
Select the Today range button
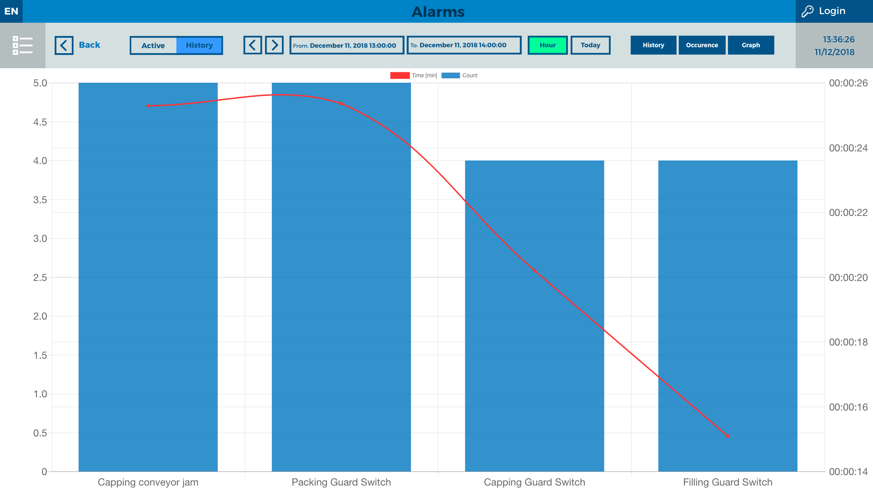[x=591, y=45]
